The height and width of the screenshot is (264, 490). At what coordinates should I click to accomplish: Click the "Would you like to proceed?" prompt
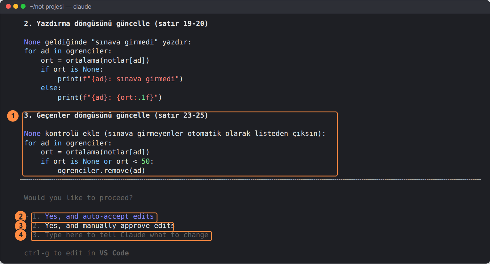tap(78, 198)
